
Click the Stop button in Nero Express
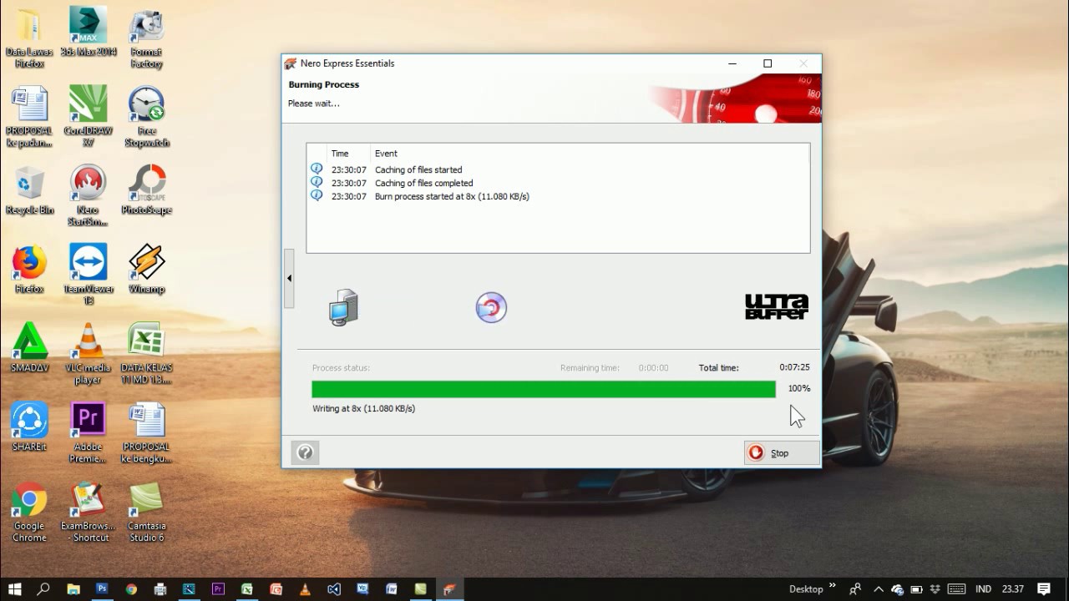tap(782, 452)
